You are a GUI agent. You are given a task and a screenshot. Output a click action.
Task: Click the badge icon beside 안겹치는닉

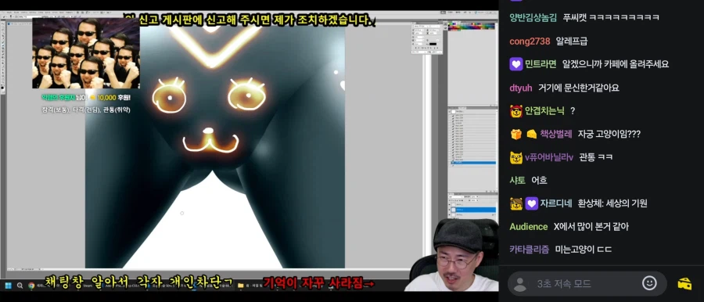tap(516, 110)
